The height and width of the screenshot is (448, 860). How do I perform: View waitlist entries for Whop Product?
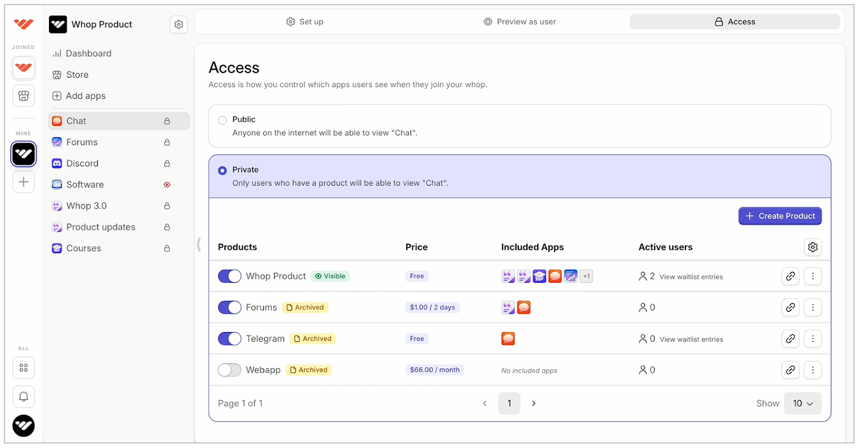pyautogui.click(x=691, y=277)
